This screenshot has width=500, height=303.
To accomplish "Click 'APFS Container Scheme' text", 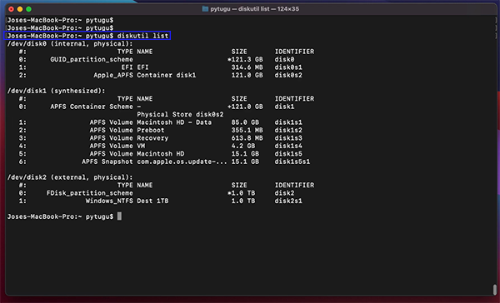I will tap(92, 107).
